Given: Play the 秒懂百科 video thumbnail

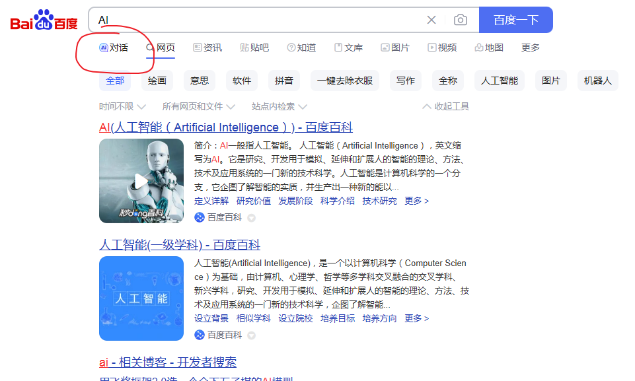Looking at the screenshot, I should click(141, 181).
